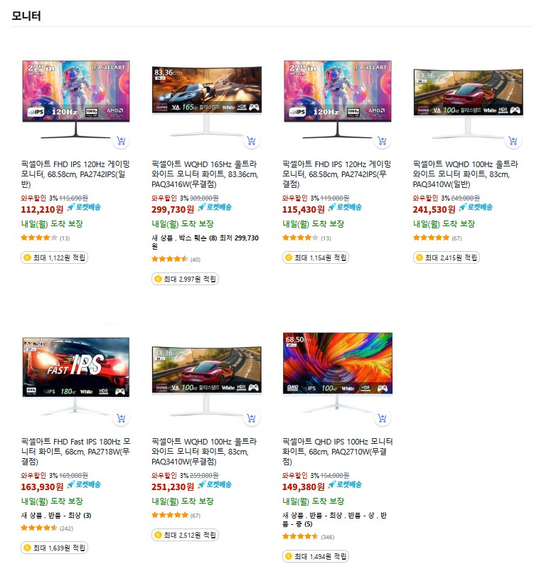Image resolution: width=534 pixels, height=574 pixels.
Task: Open 픽셀아트 FHD Fast IPS 180Hz title
Action: (76, 452)
